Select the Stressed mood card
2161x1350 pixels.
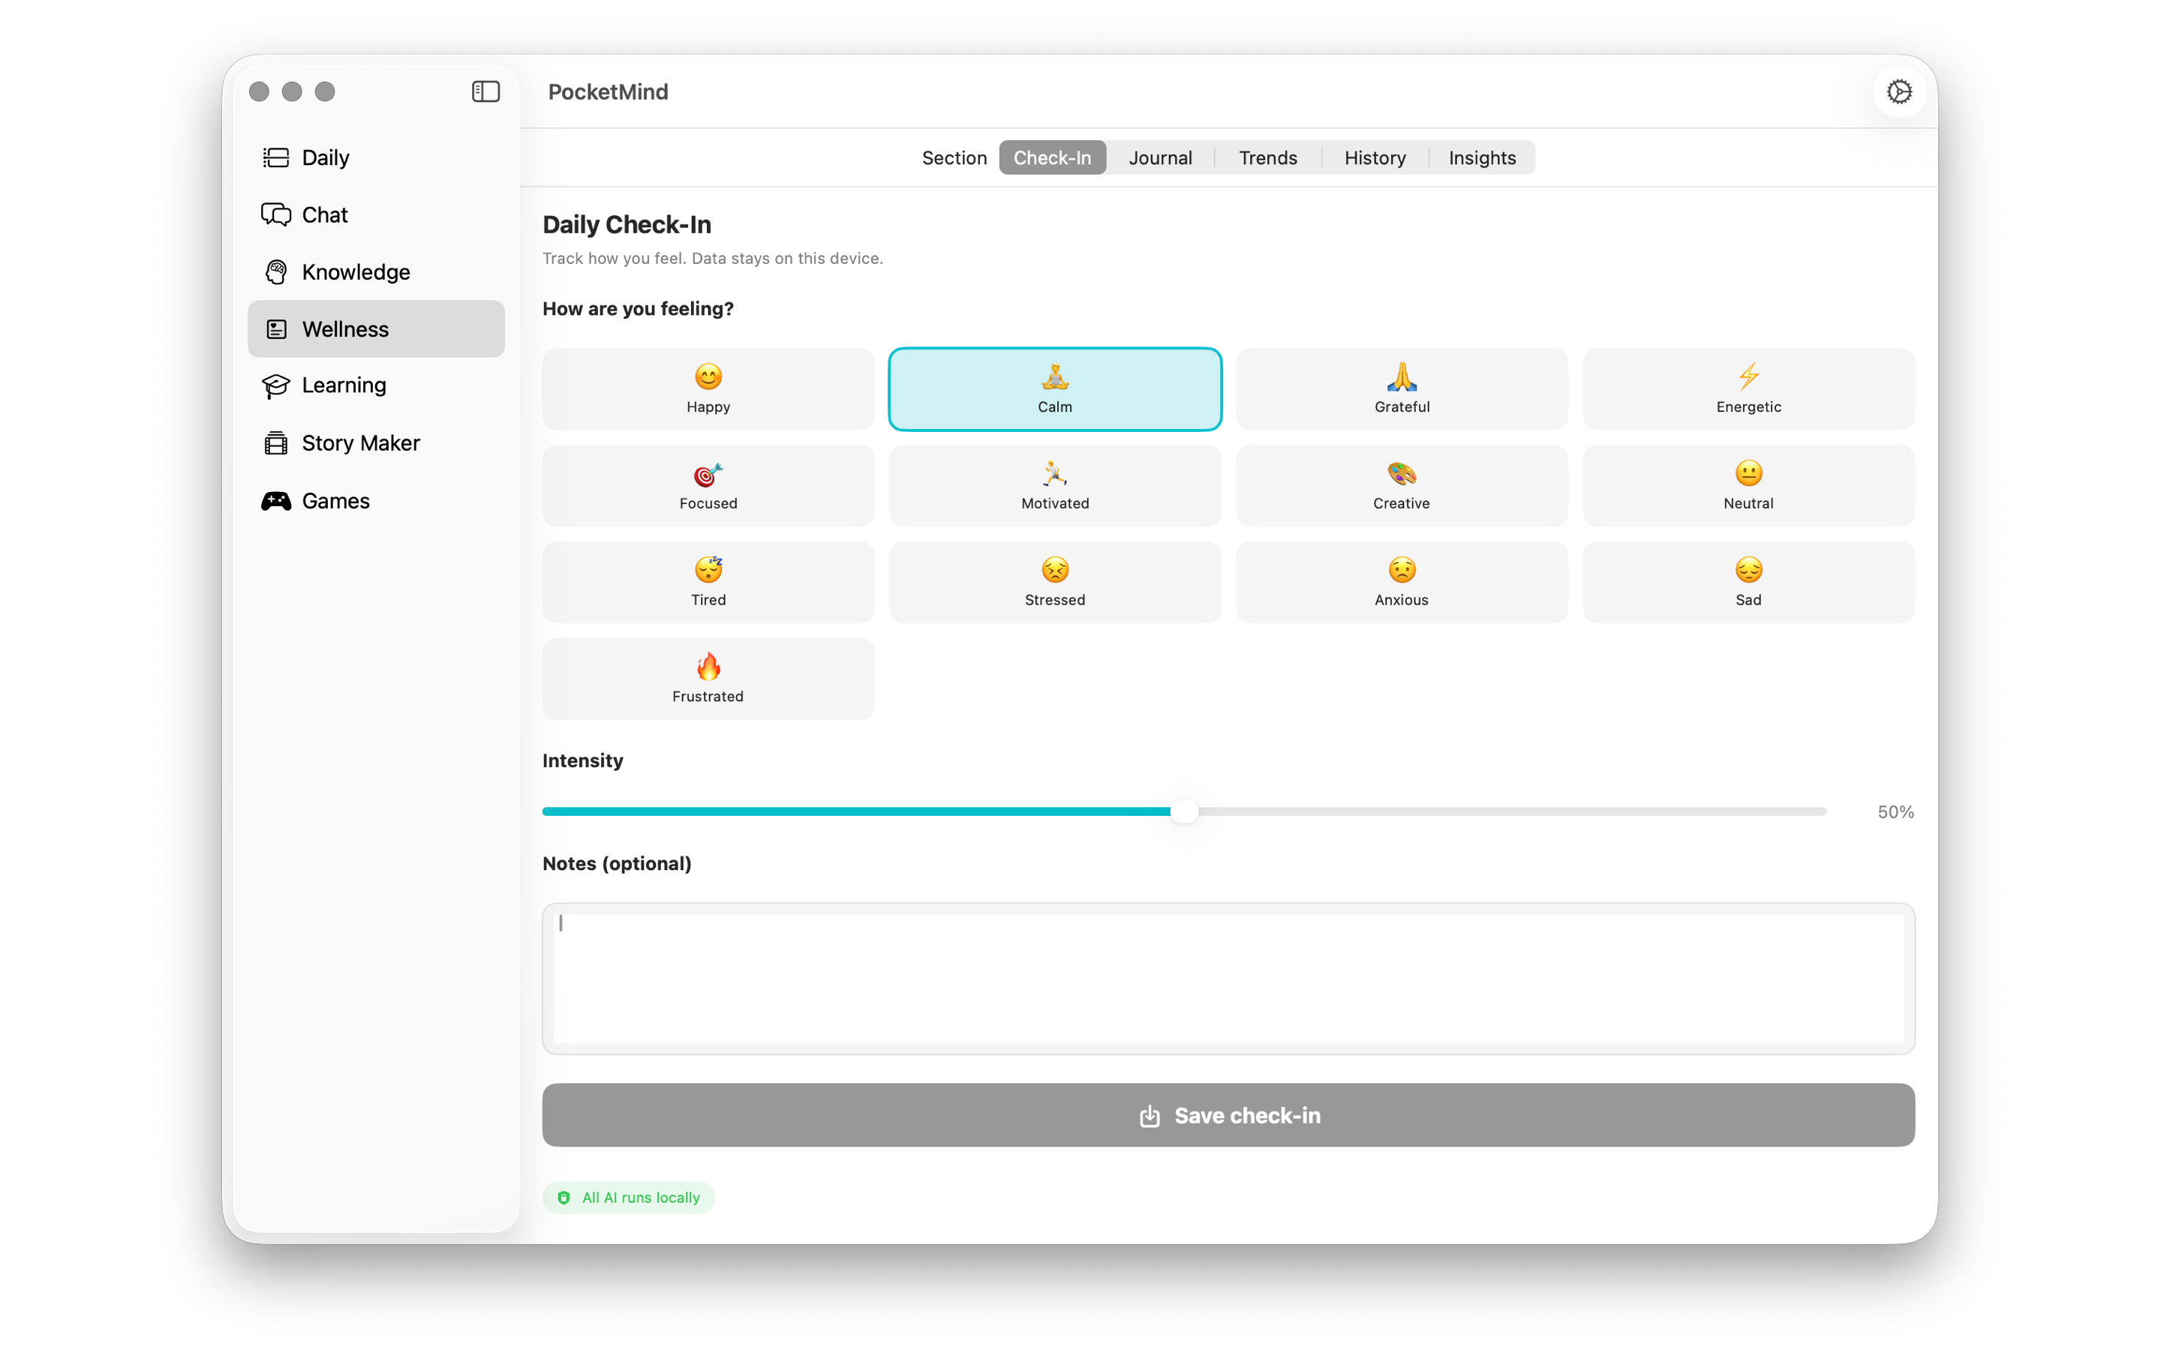[x=1054, y=582]
